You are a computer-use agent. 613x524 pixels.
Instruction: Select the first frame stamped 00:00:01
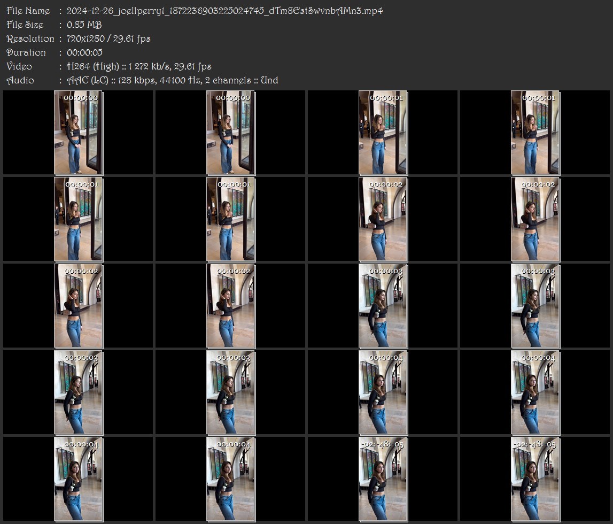(383, 133)
